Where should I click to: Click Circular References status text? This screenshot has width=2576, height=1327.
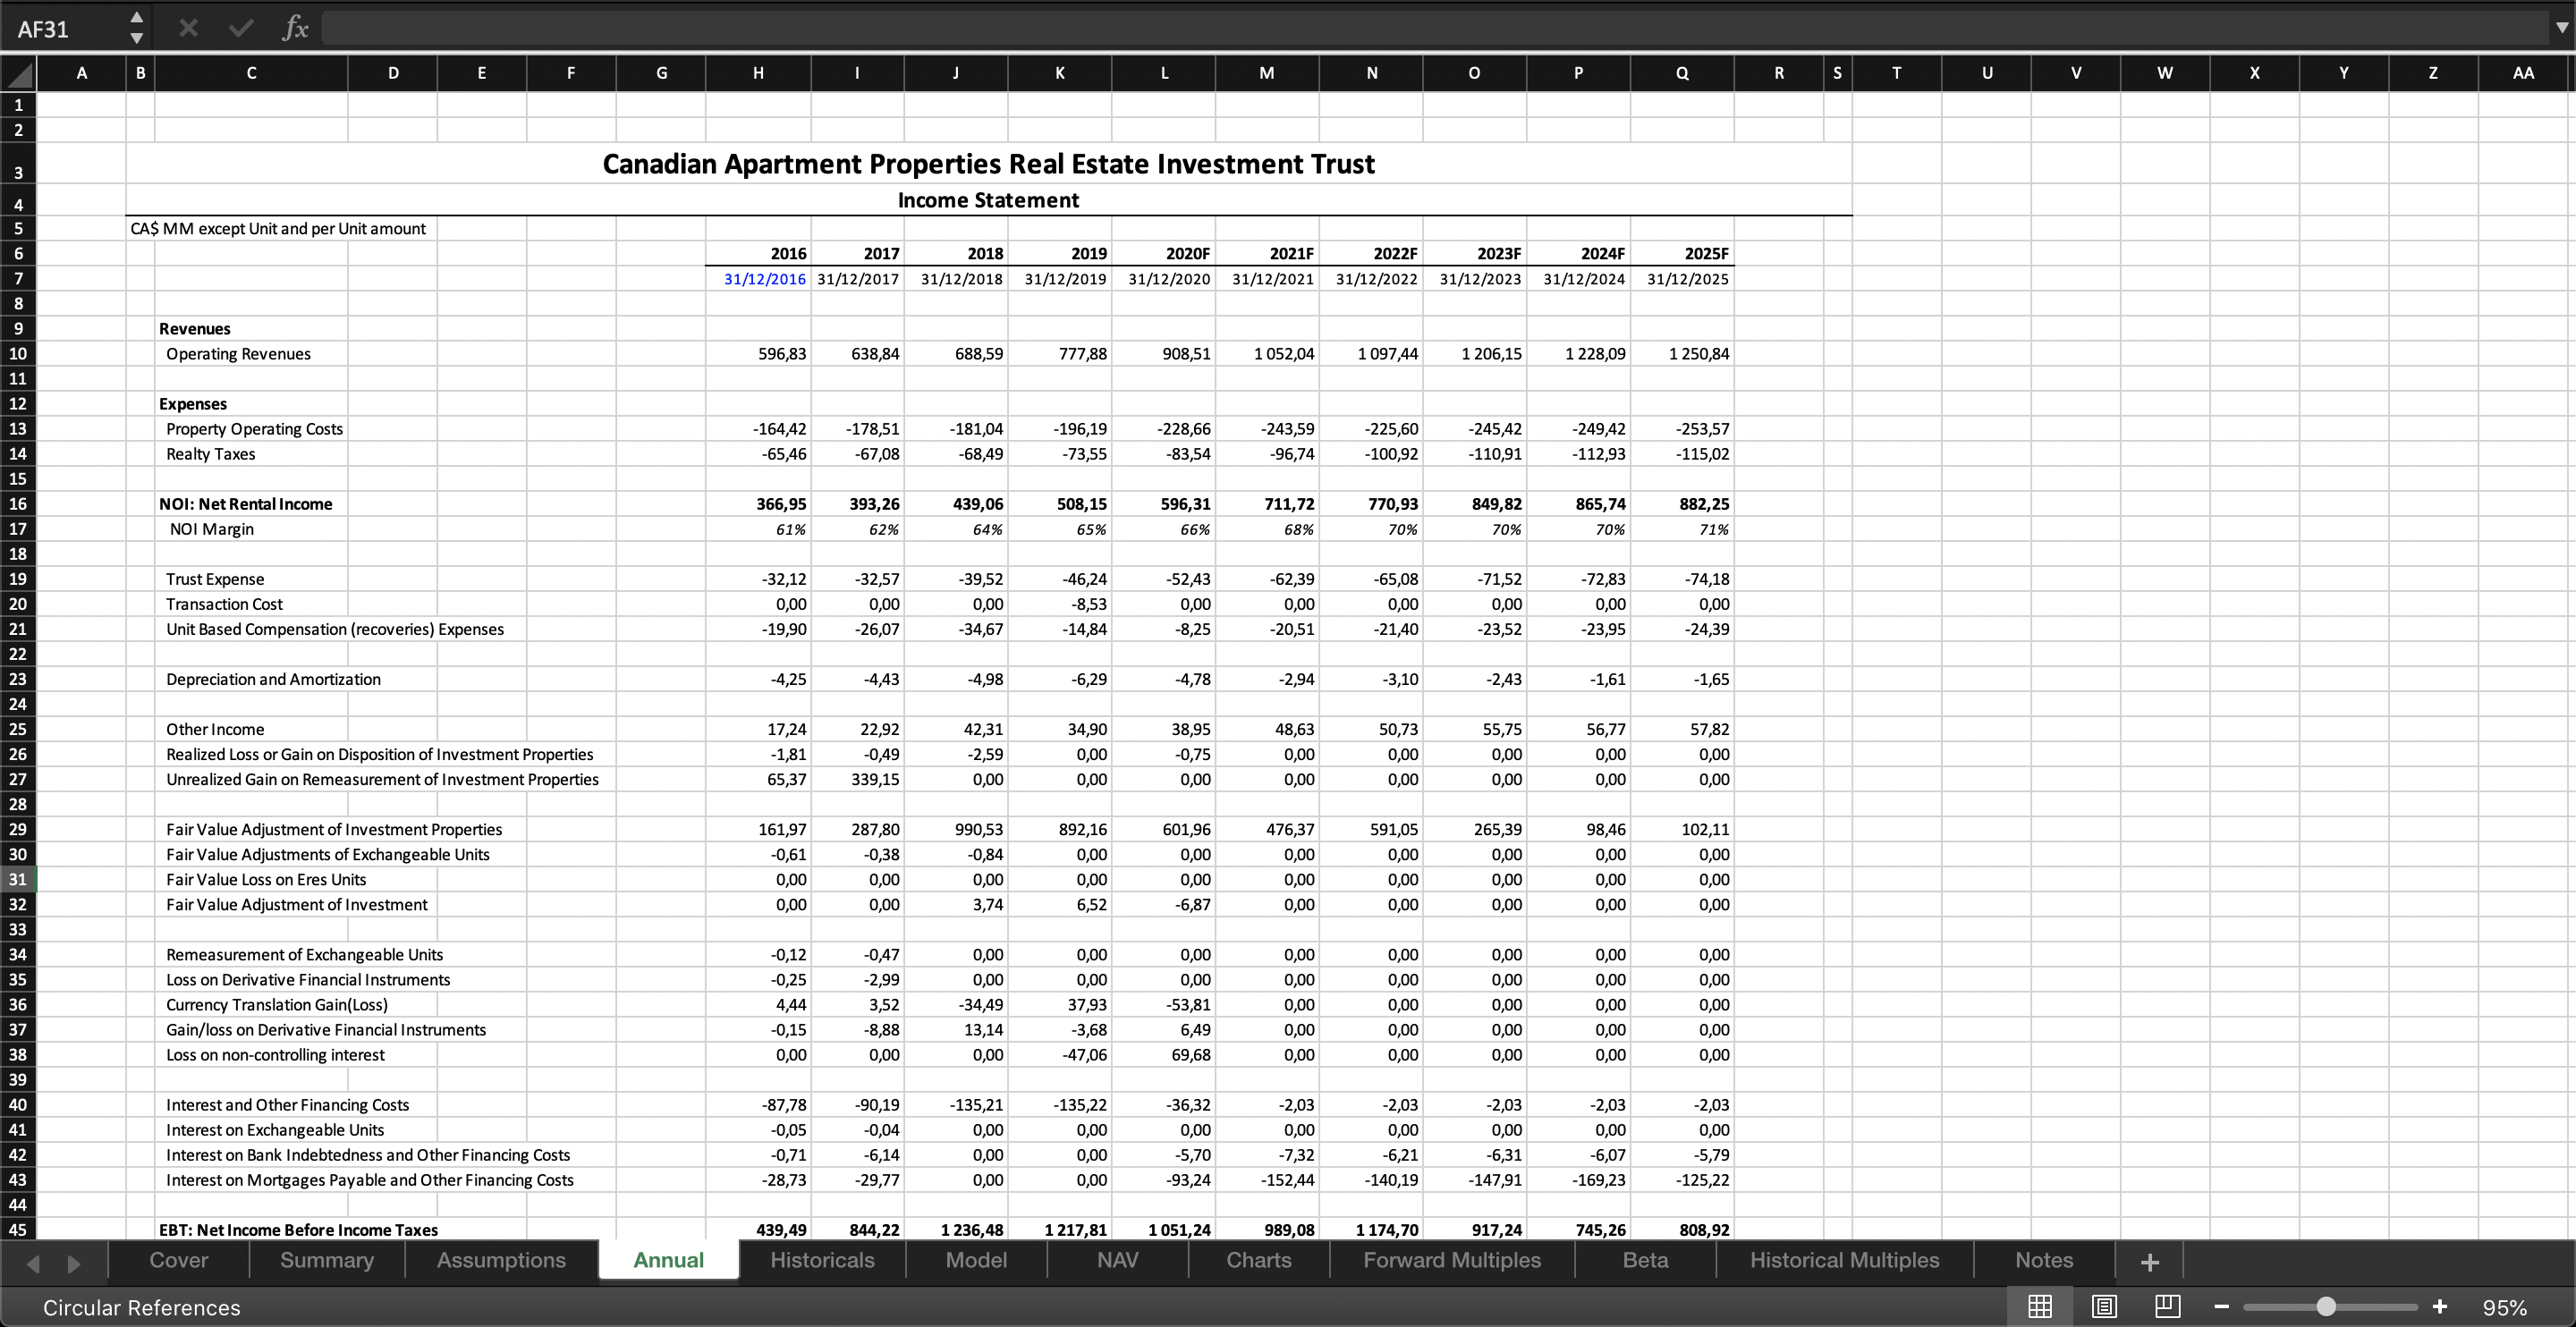141,1307
